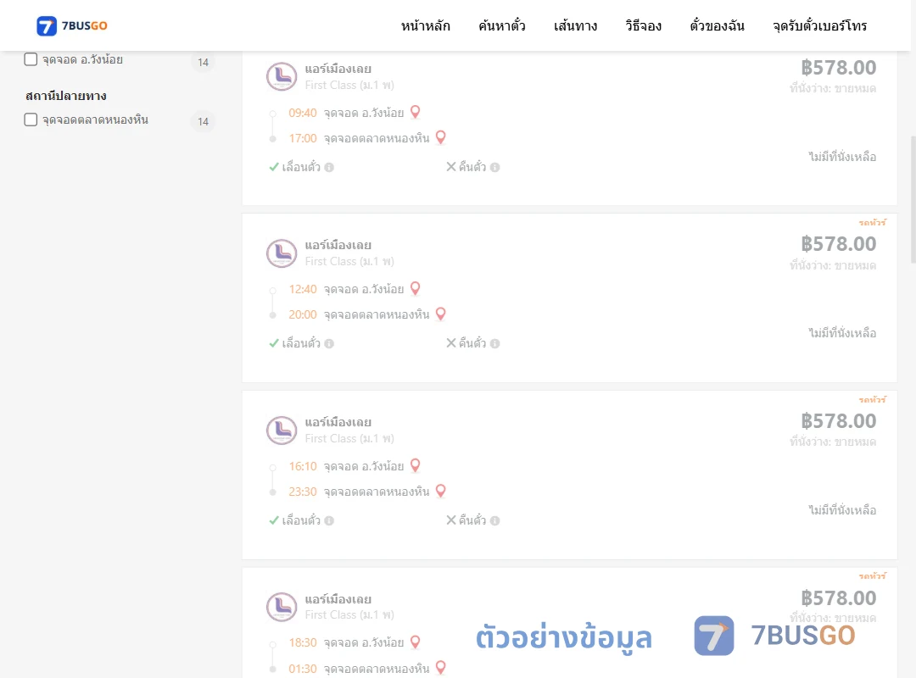Click the page vertical scrollbar thumb
Image resolution: width=916 pixels, height=678 pixels.
coord(913,200)
